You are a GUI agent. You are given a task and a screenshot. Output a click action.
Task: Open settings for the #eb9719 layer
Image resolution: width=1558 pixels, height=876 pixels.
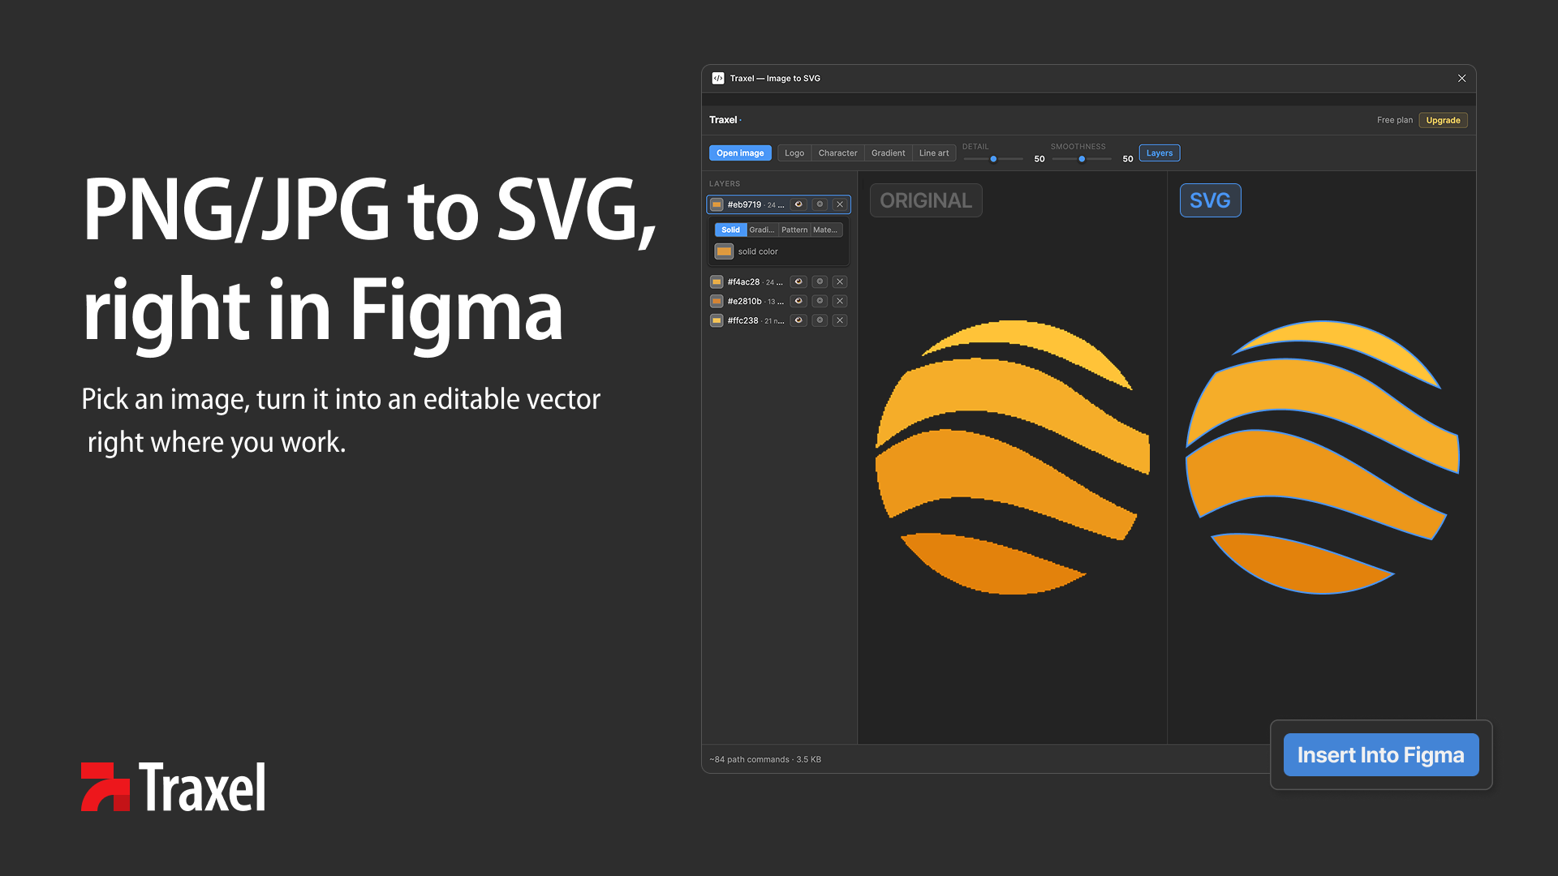pos(820,204)
